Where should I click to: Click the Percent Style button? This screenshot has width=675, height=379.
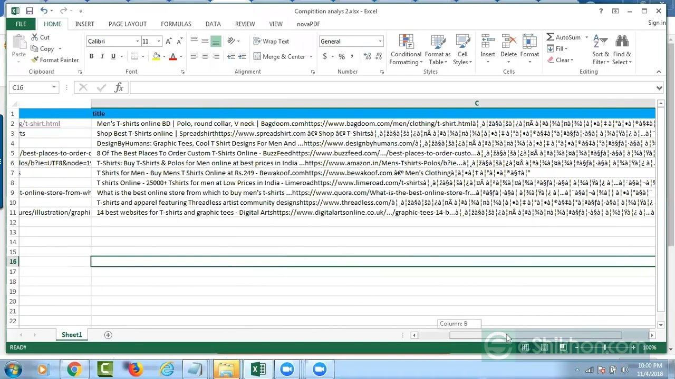(342, 56)
